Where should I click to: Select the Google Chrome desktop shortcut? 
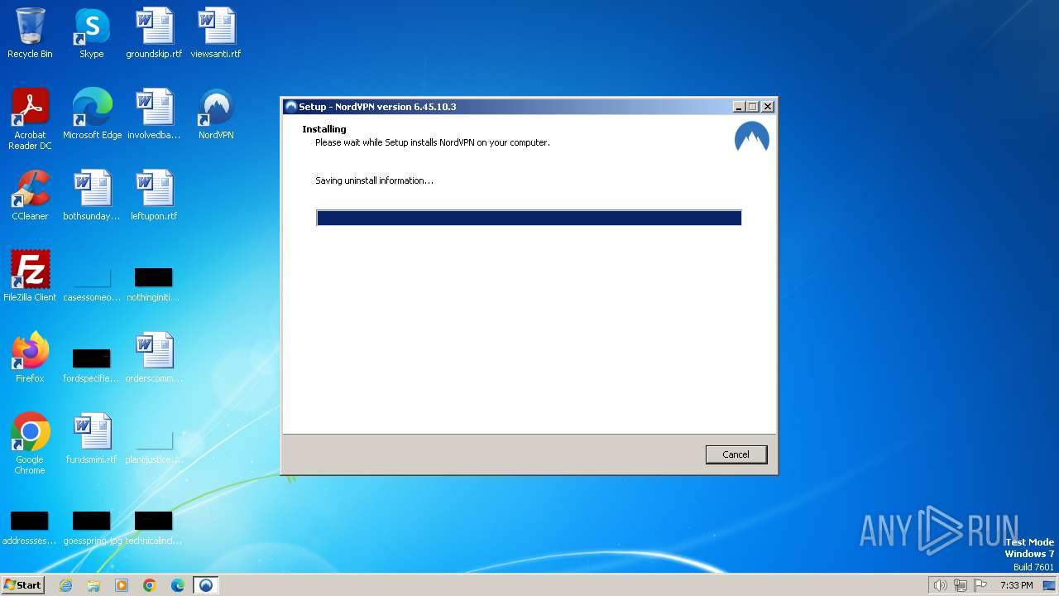click(30, 444)
